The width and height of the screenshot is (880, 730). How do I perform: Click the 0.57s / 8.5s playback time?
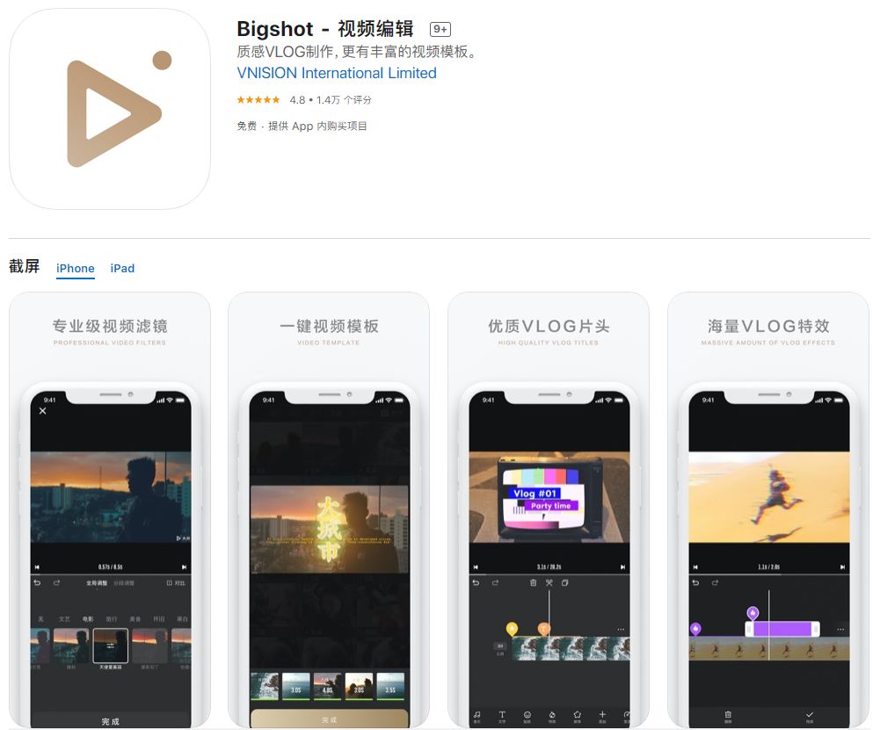(111, 567)
